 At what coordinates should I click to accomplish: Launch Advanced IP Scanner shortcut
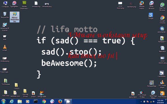pos(5,27)
